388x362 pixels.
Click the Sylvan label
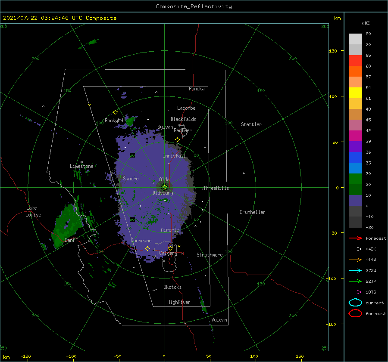pos(165,127)
